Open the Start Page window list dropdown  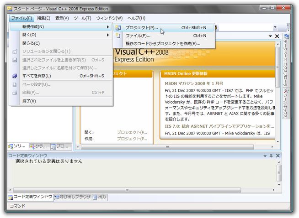point(270,36)
